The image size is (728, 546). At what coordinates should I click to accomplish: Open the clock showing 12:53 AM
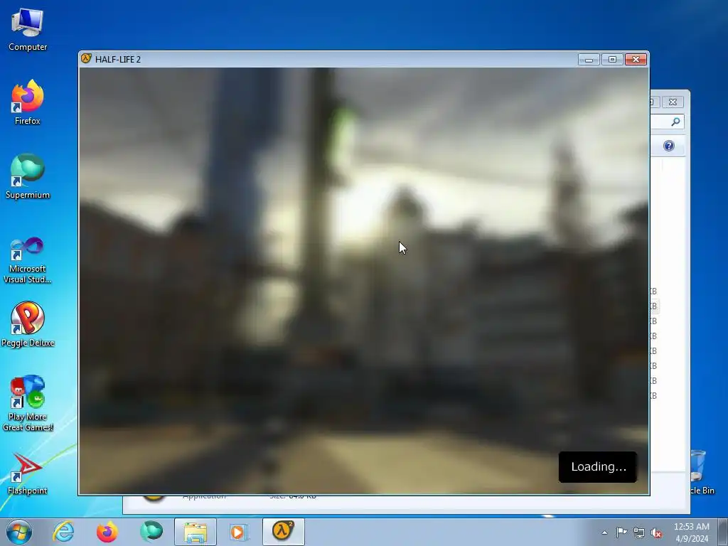(692, 532)
